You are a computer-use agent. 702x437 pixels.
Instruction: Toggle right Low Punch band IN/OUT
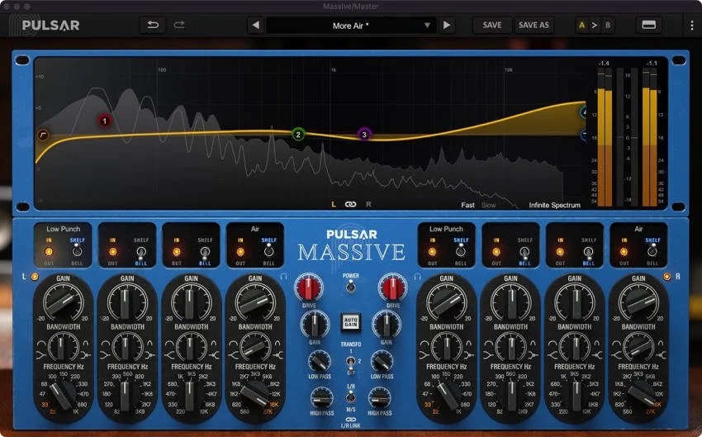click(433, 252)
